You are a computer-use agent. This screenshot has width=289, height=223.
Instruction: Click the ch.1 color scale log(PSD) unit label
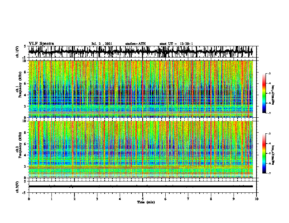click(273, 95)
